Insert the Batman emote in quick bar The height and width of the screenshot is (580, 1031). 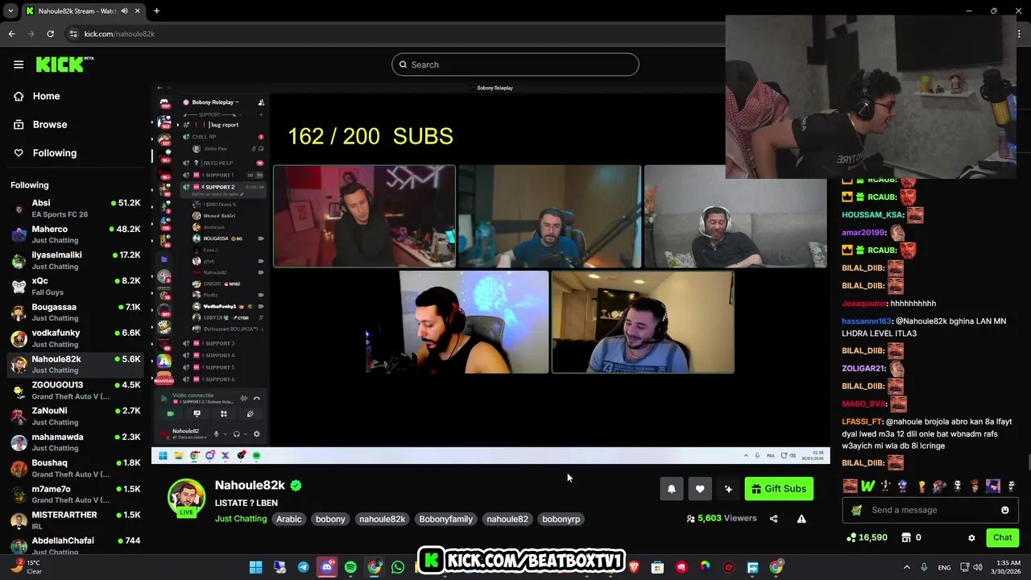tap(993, 486)
